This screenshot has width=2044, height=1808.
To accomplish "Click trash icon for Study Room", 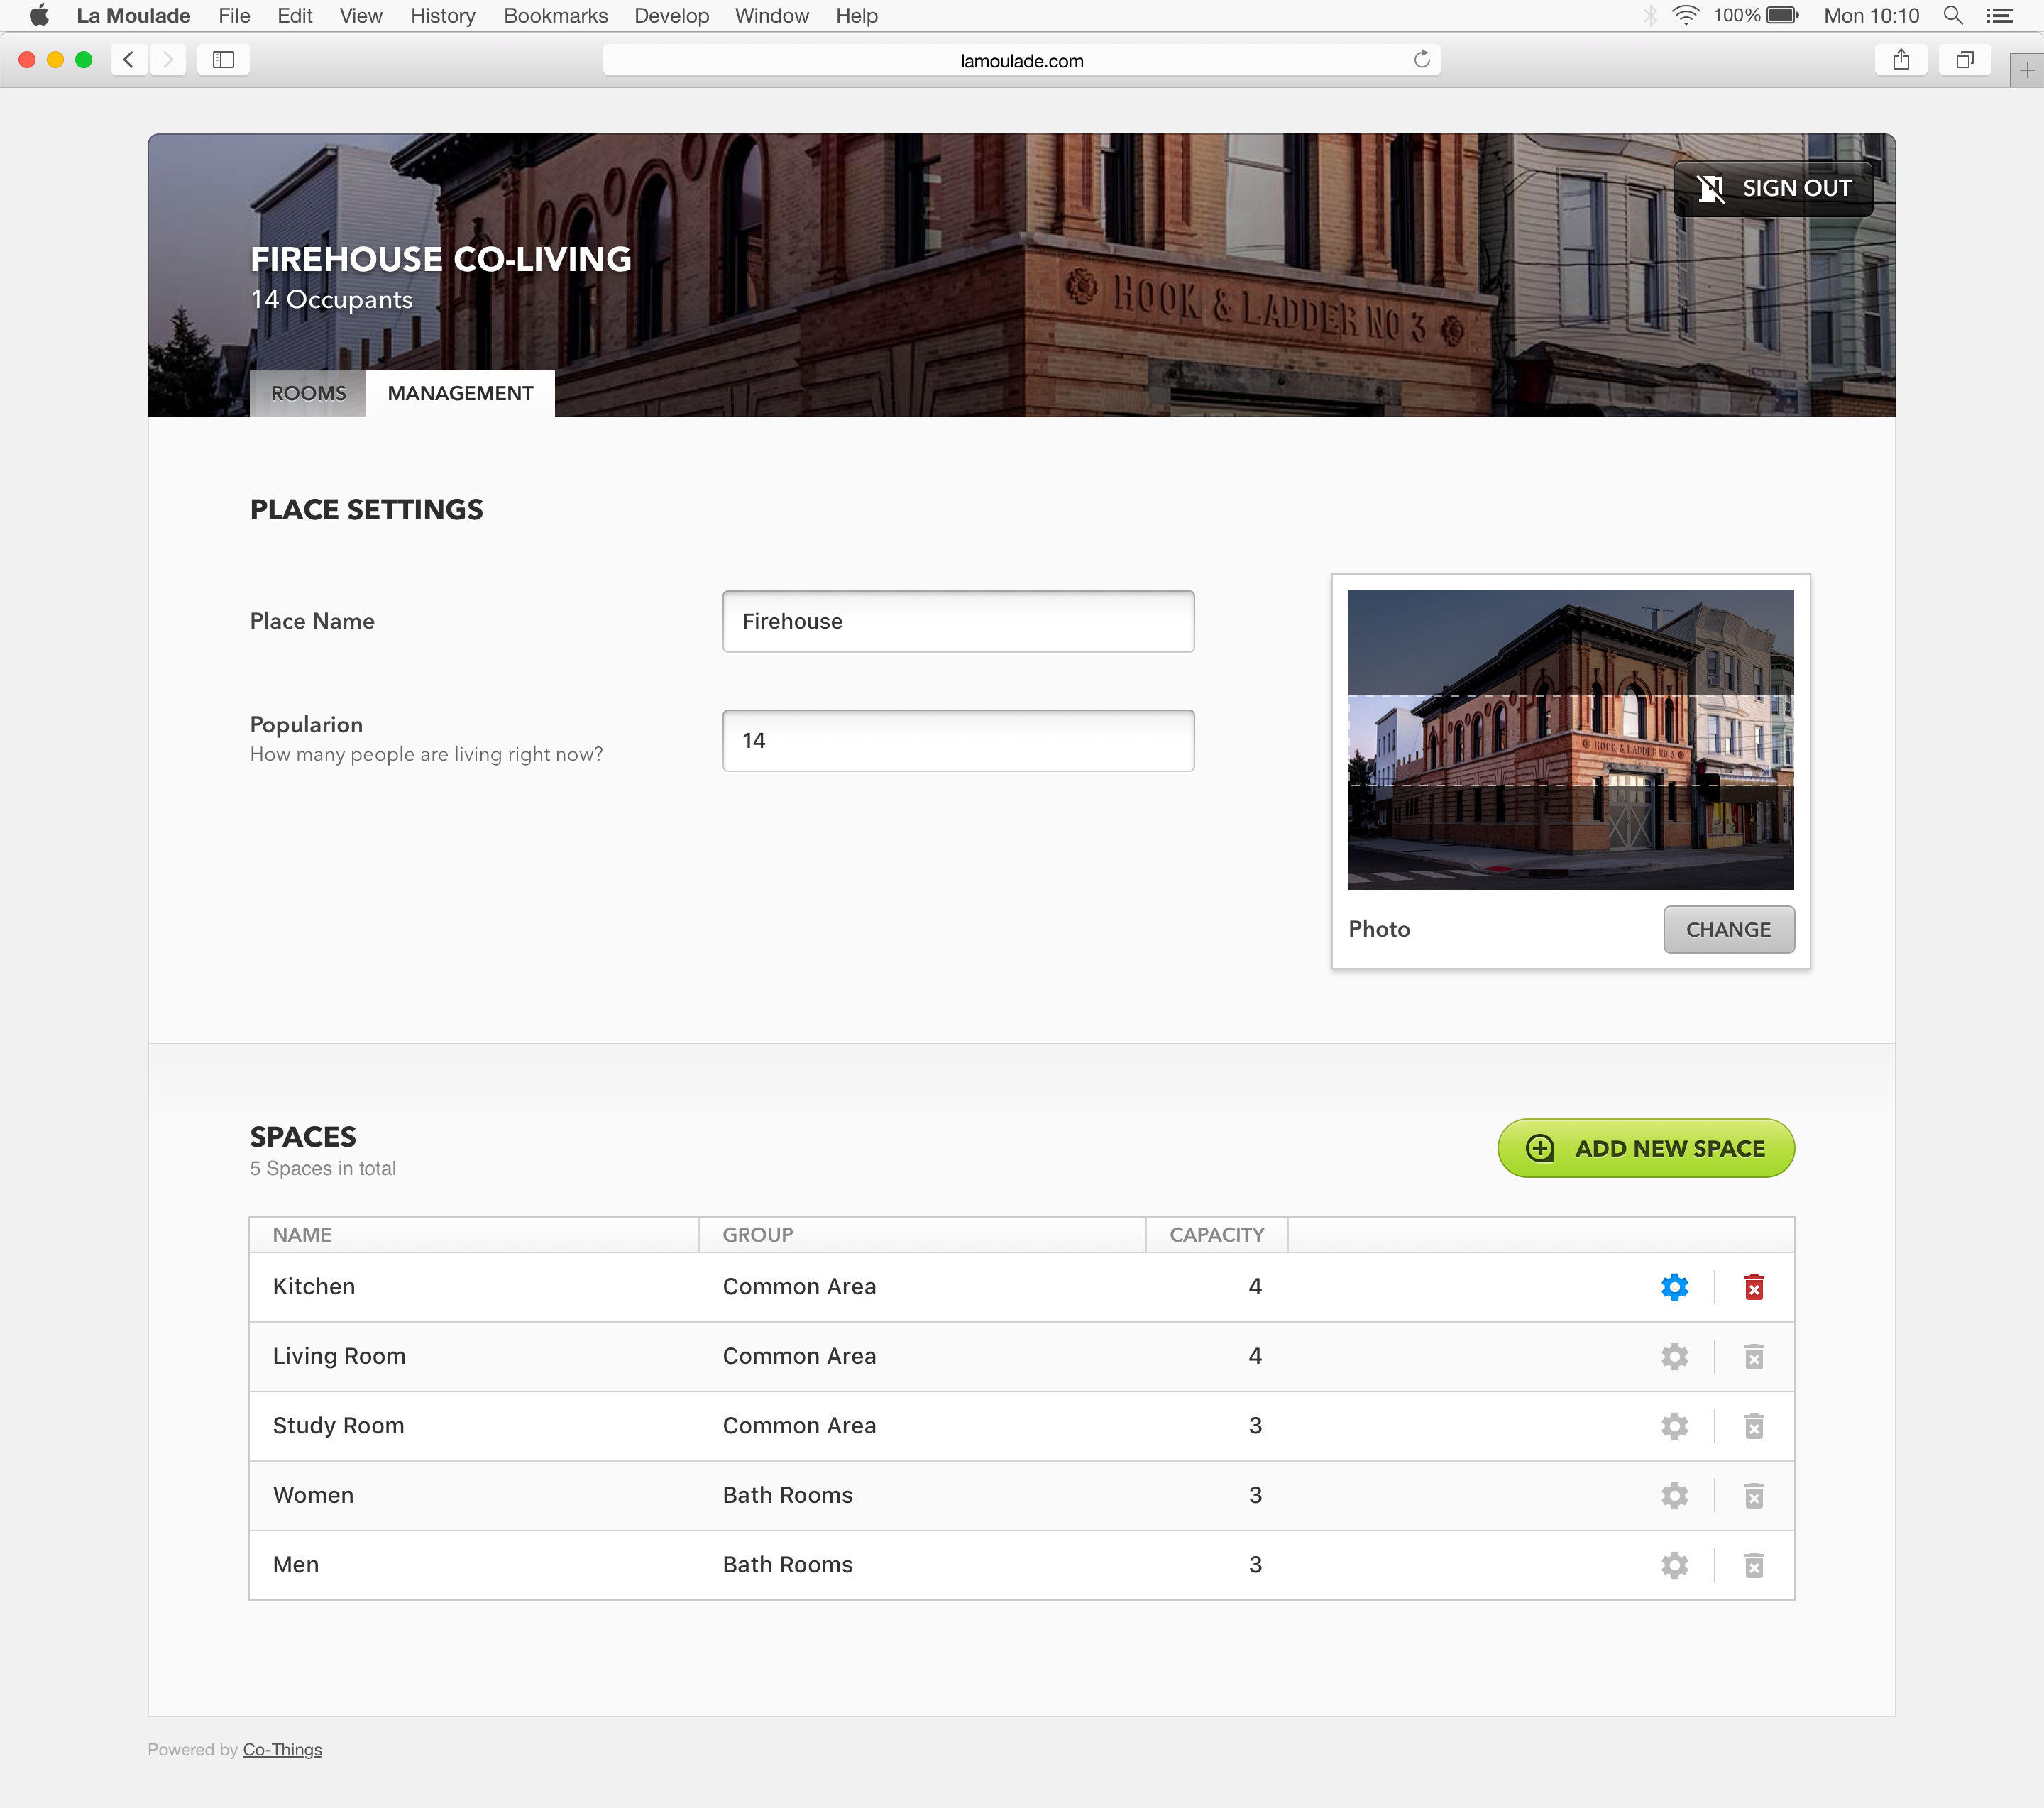I will tap(1753, 1426).
